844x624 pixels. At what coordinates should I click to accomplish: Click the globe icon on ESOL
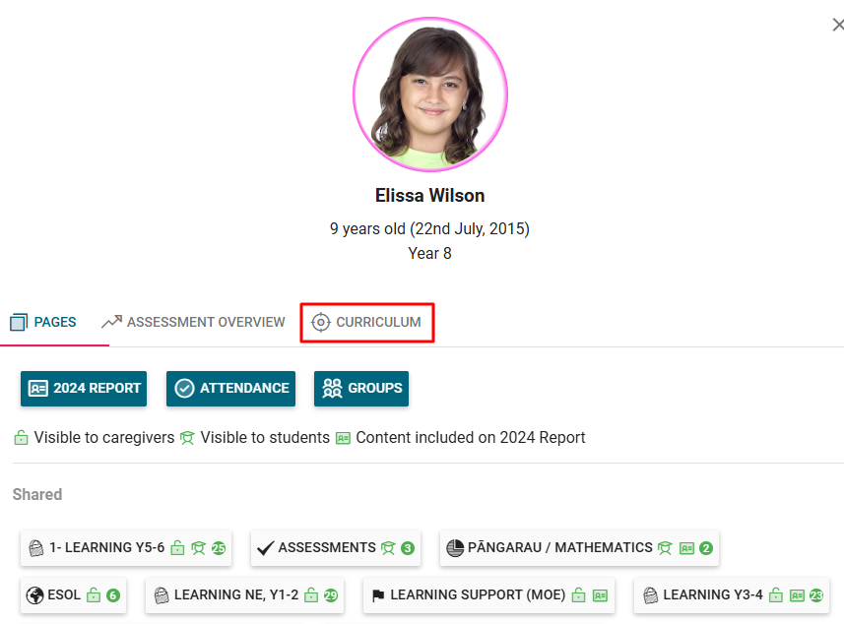[34, 595]
